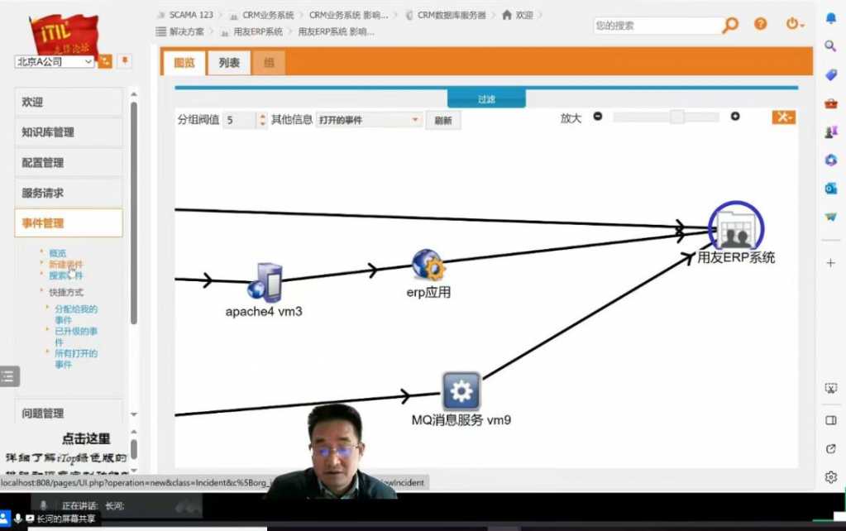The width and height of the screenshot is (846, 531).
Task: Click the plus add icon in browser sidebar
Action: point(831,263)
